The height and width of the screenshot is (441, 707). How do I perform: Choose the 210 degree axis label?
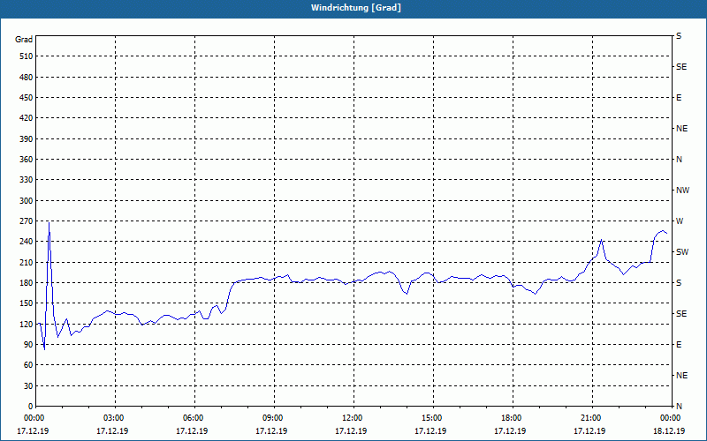26,262
